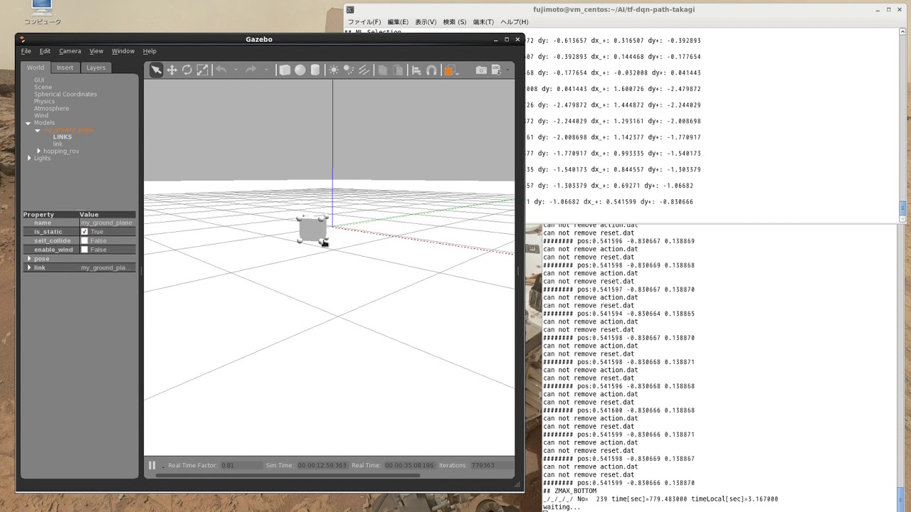Open the Gazebo Window menu
Viewport: 911px width, 512px height.
123,51
